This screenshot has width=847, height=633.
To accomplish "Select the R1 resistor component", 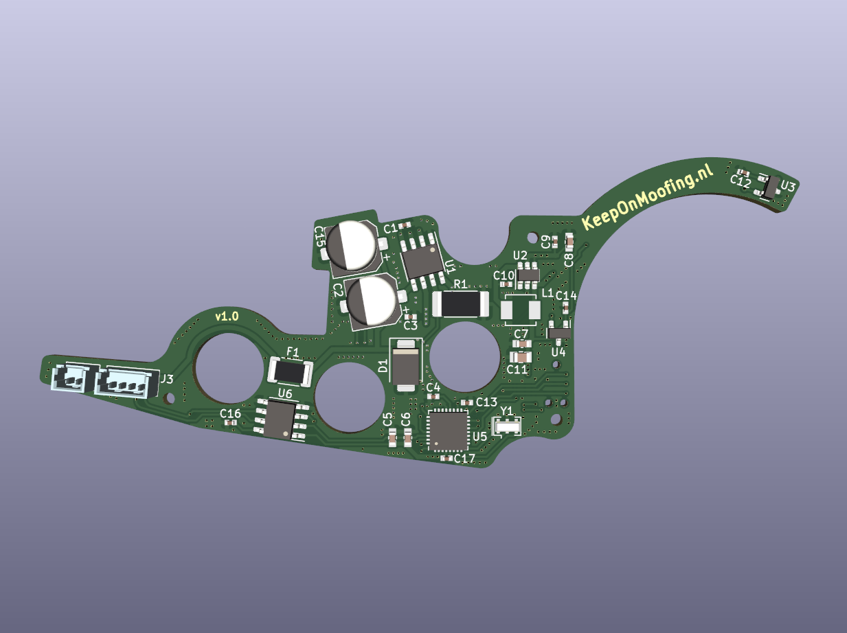I will (460, 303).
